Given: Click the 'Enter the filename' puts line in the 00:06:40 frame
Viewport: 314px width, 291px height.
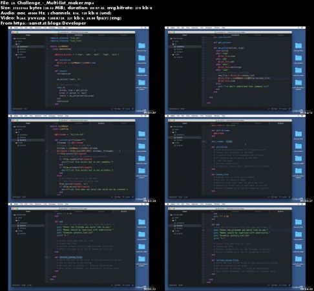Looking at the screenshot, I should (240, 230).
